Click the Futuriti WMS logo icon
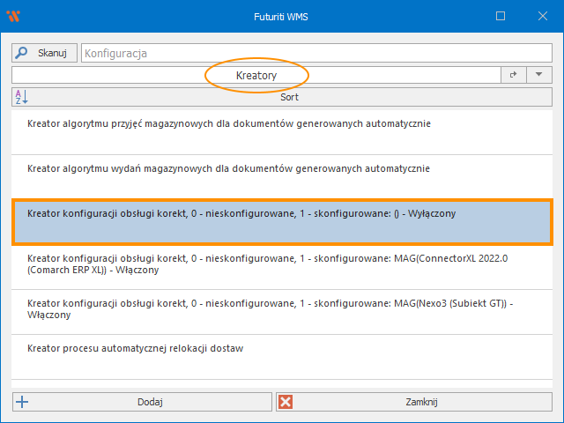This screenshot has width=564, height=423. (x=13, y=16)
